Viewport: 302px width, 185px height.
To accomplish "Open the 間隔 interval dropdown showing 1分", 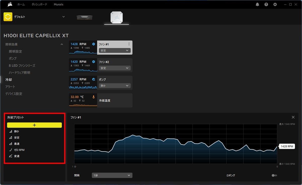I will [x=112, y=175].
